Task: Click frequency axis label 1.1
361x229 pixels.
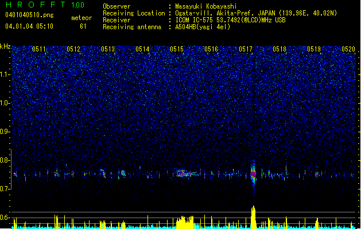Action: (5, 74)
